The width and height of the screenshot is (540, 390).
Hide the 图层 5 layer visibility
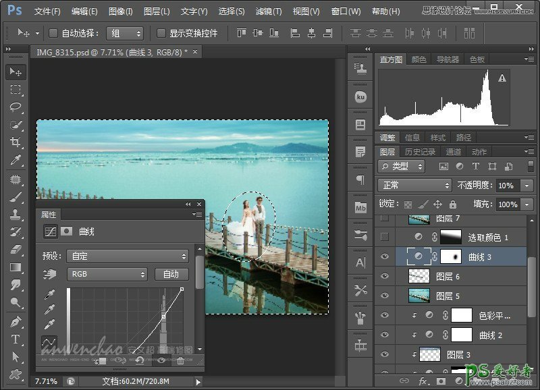click(x=385, y=296)
